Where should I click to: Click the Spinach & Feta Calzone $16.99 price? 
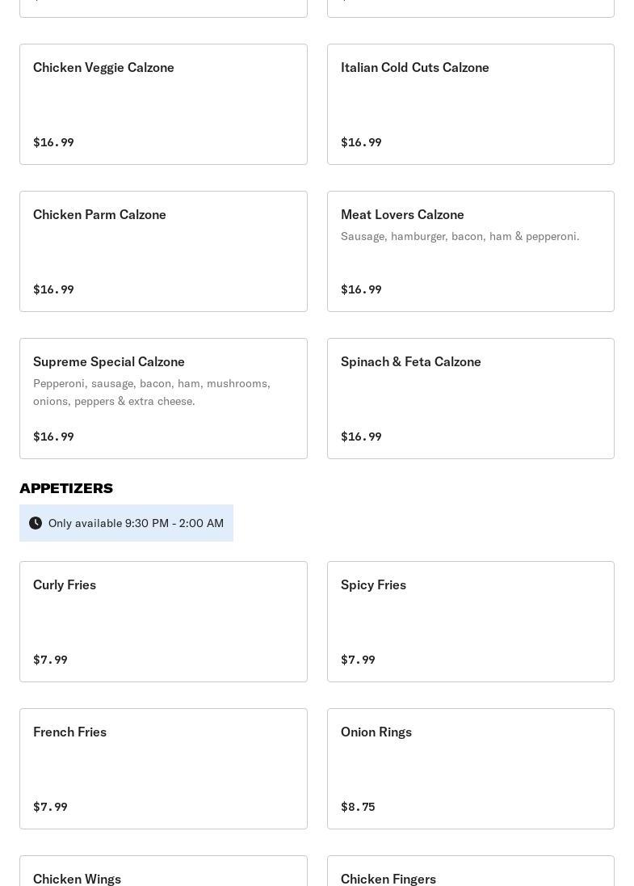pos(361,437)
